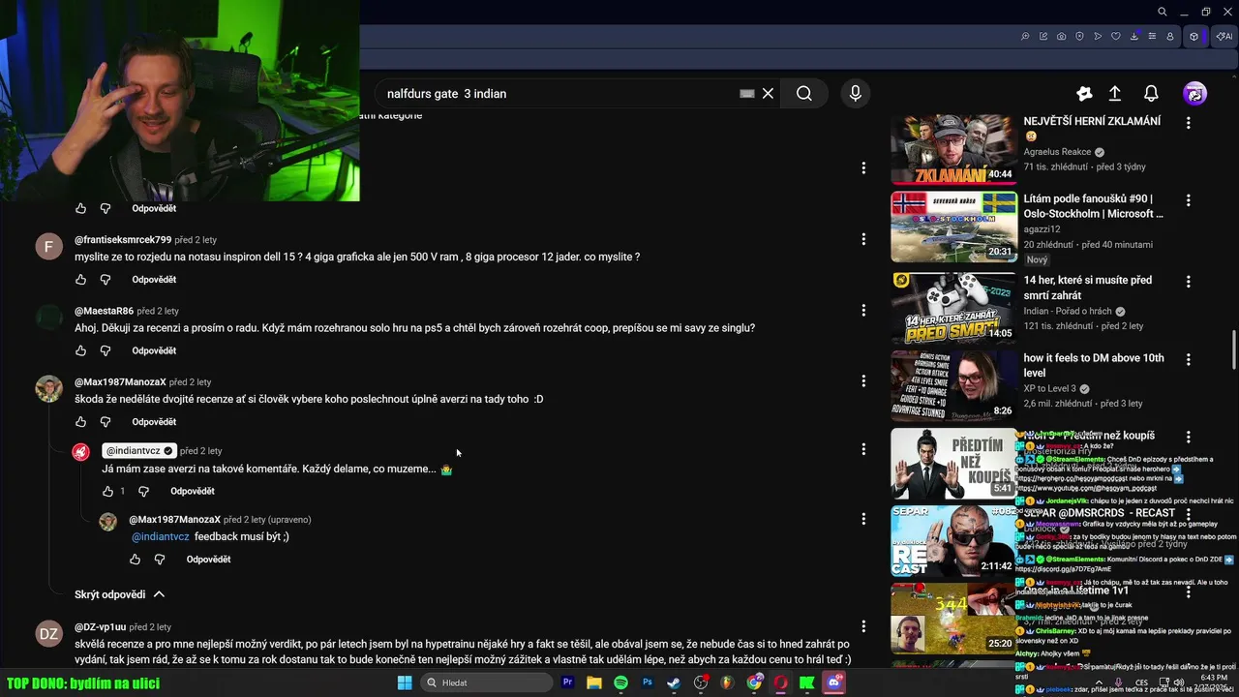The width and height of the screenshot is (1239, 697).
Task: Open Steam from the taskbar
Action: point(674,682)
